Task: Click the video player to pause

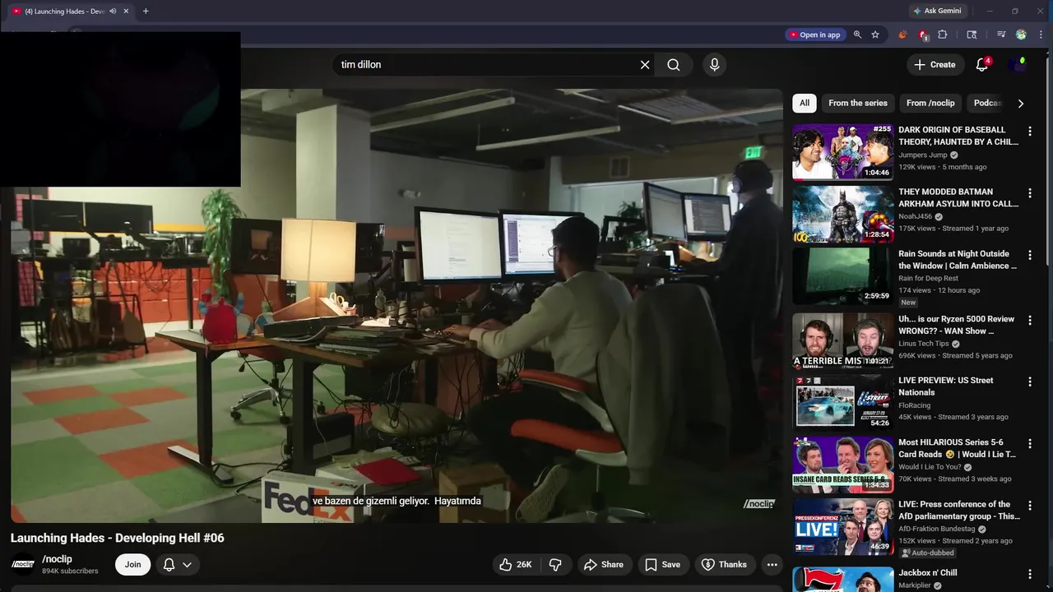Action: [397, 306]
